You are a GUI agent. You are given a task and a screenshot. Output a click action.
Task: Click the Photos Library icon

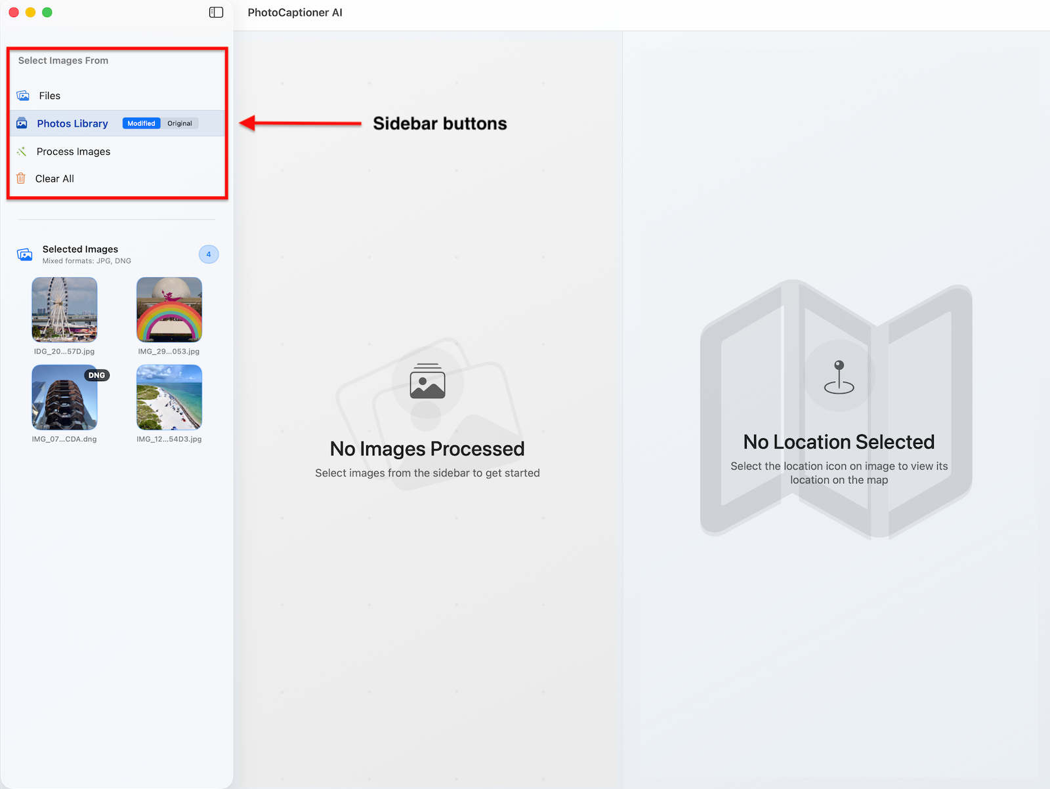click(x=22, y=123)
